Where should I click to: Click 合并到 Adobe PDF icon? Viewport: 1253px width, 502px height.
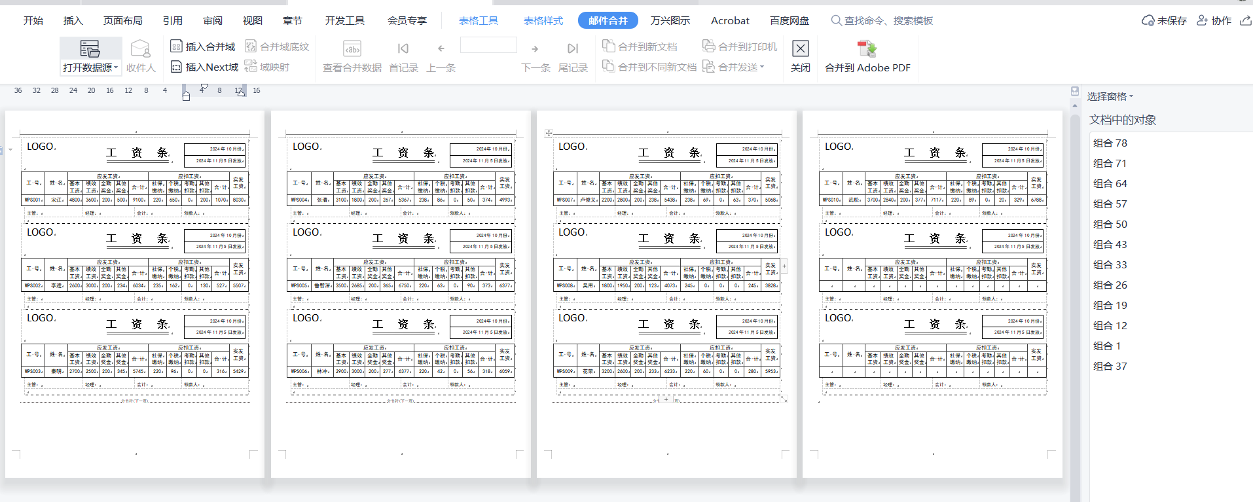click(867, 48)
